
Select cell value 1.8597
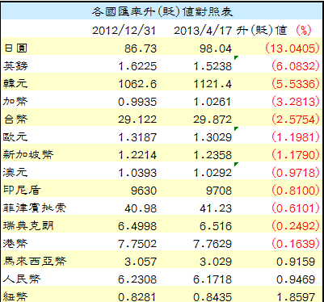click(296, 297)
